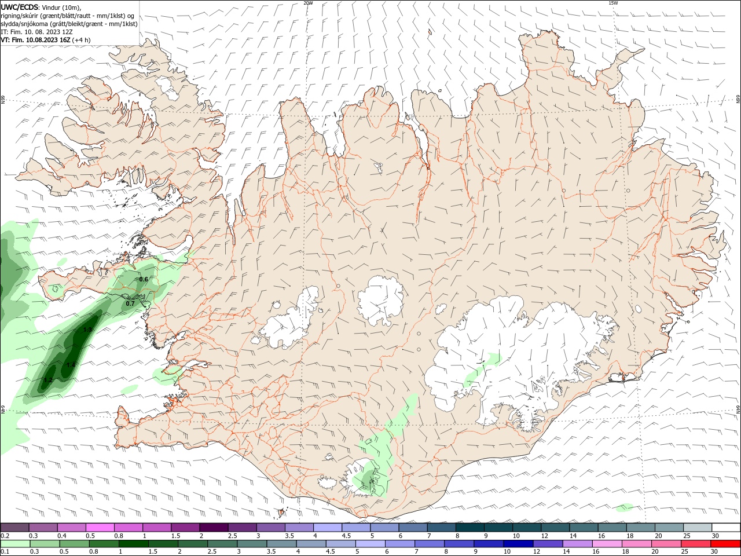The height and width of the screenshot is (556, 741).
Task: Select the dark teal swatch labeled 8
Action: (x=469, y=527)
